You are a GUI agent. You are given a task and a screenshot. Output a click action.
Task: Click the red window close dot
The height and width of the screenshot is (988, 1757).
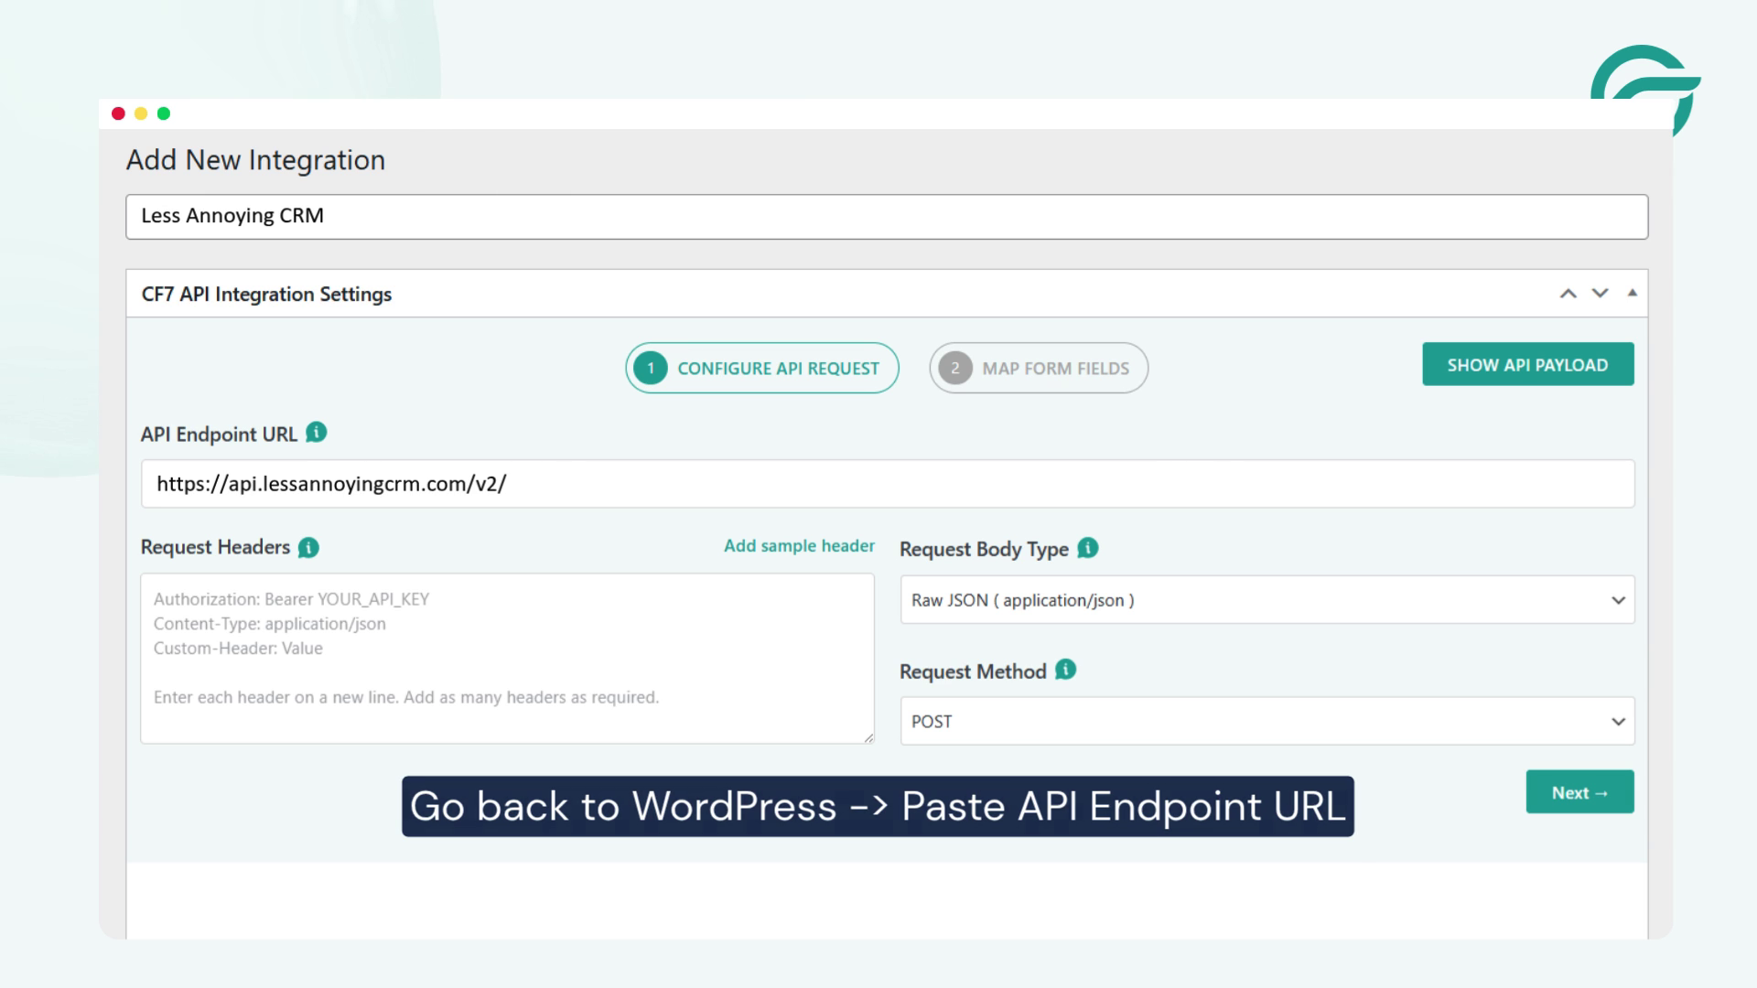(x=118, y=113)
